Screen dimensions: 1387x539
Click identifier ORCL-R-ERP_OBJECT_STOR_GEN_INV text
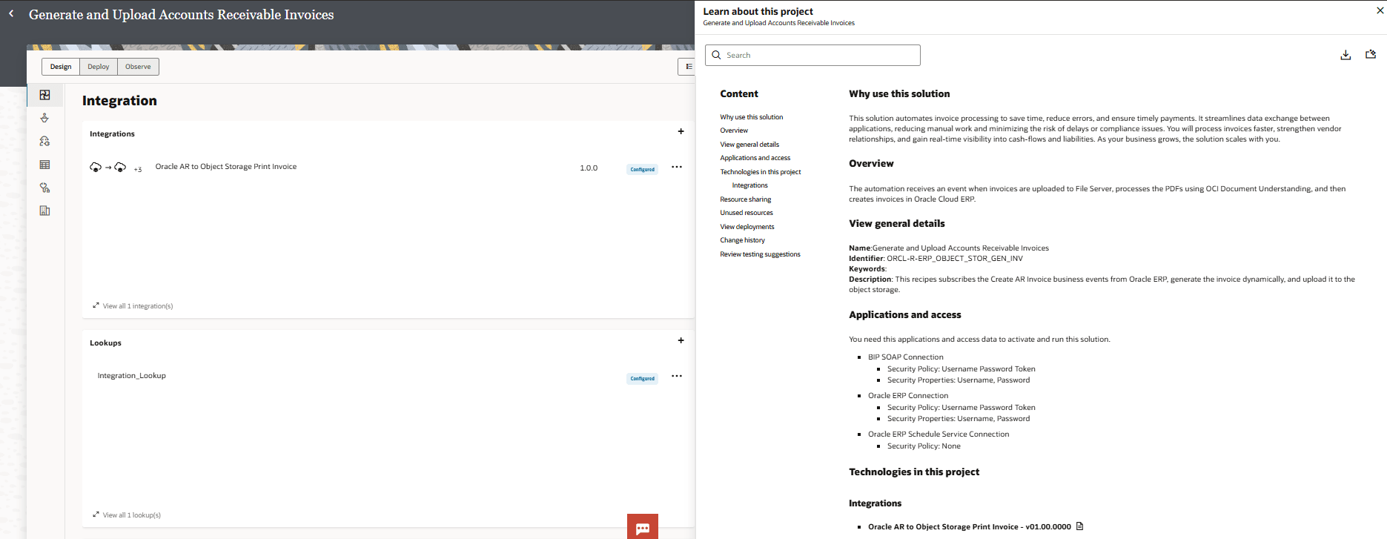click(954, 259)
